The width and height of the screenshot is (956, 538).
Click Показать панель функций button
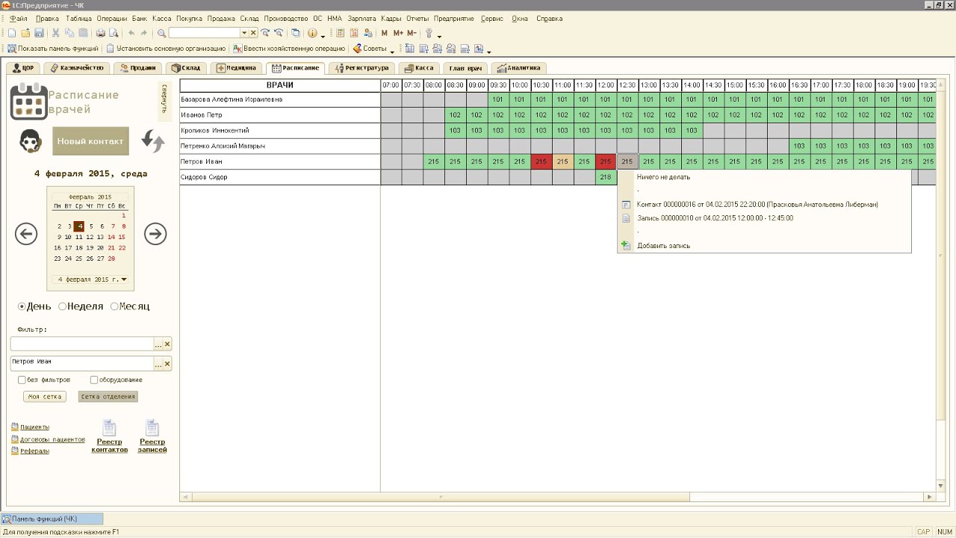(x=53, y=49)
